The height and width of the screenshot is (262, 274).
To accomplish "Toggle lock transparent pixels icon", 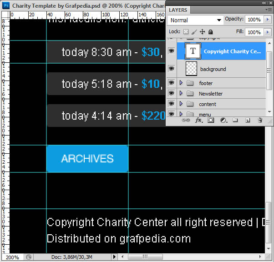I will (x=186, y=32).
